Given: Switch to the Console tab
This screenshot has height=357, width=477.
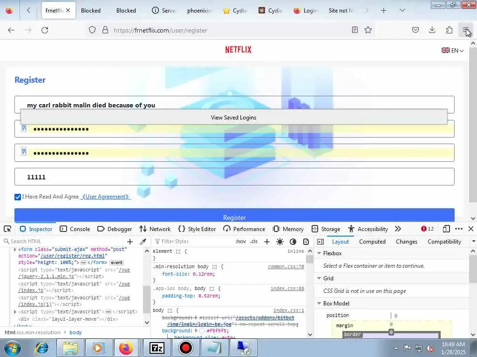Looking at the screenshot, I should pos(75,229).
